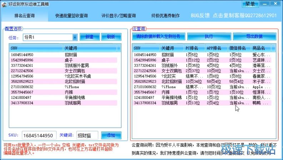Screen dimensions: 283x160
Task: Click BUG反馈 link
Action: 200,16
